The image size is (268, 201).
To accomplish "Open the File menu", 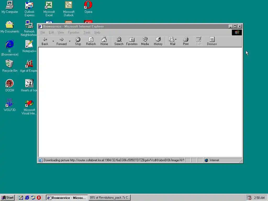I will tap(43, 32).
